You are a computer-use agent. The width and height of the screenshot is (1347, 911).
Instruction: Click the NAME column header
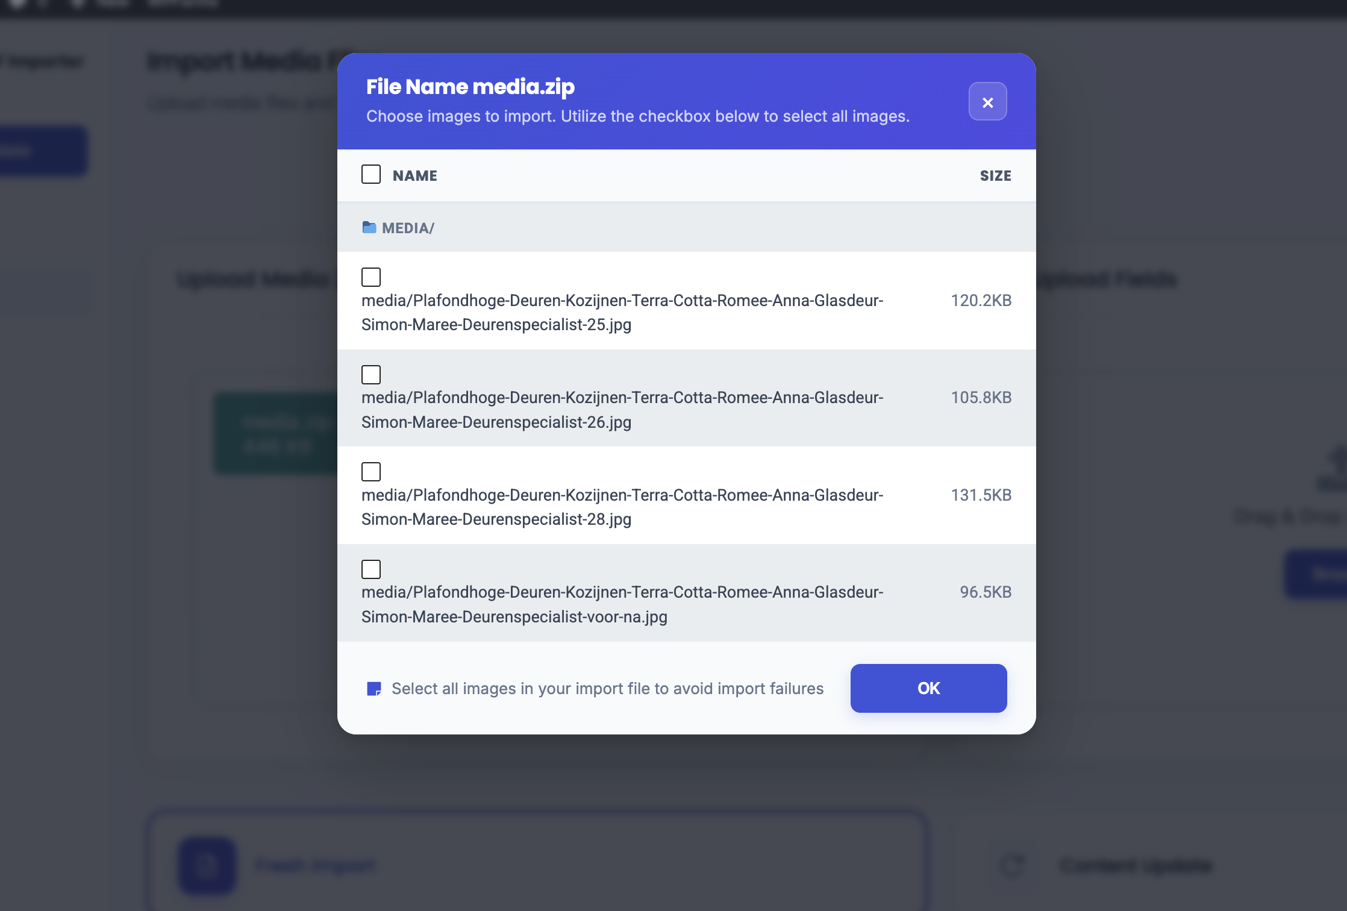[415, 176]
